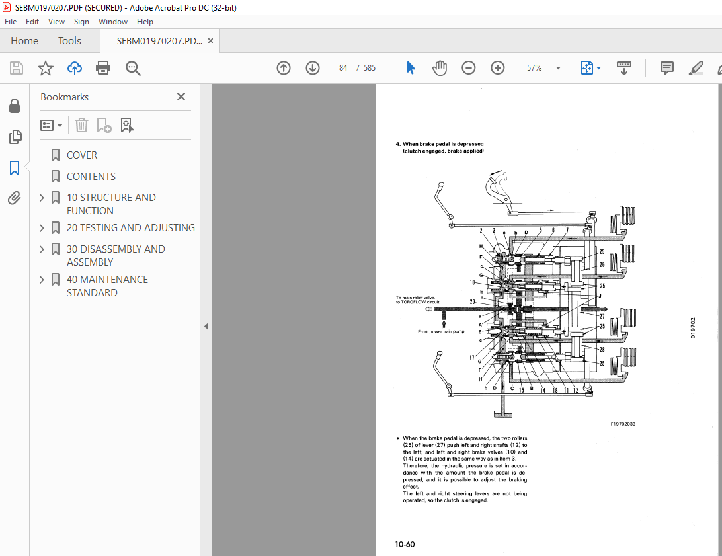Click the Save file icon
The width and height of the screenshot is (722, 556).
17,68
